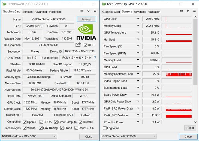This screenshot has height=141, width=199.
Task: Select the Graphics Card tab in left window
Action: point(11,11)
